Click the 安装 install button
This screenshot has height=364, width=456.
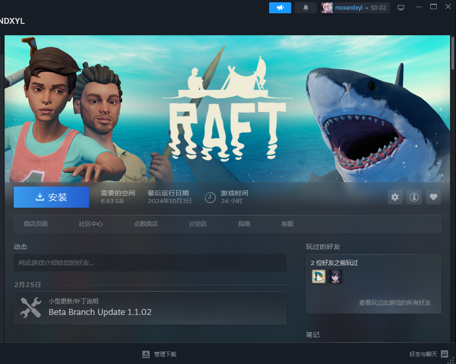(x=51, y=197)
